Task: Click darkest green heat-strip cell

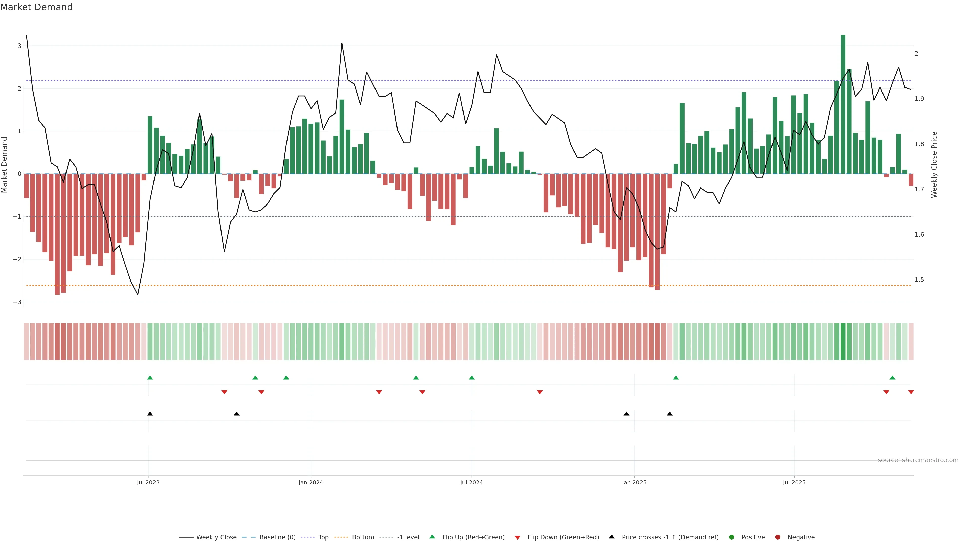Action: point(843,342)
